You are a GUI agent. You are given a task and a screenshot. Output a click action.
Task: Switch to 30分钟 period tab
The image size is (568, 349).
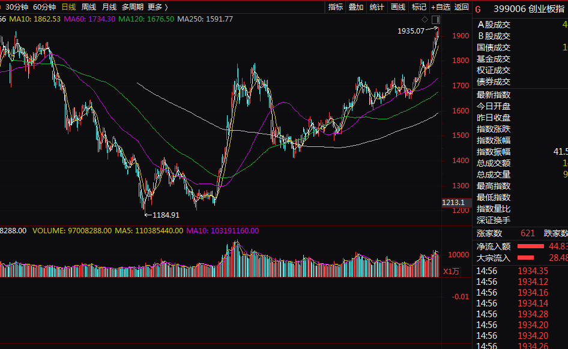17,7
